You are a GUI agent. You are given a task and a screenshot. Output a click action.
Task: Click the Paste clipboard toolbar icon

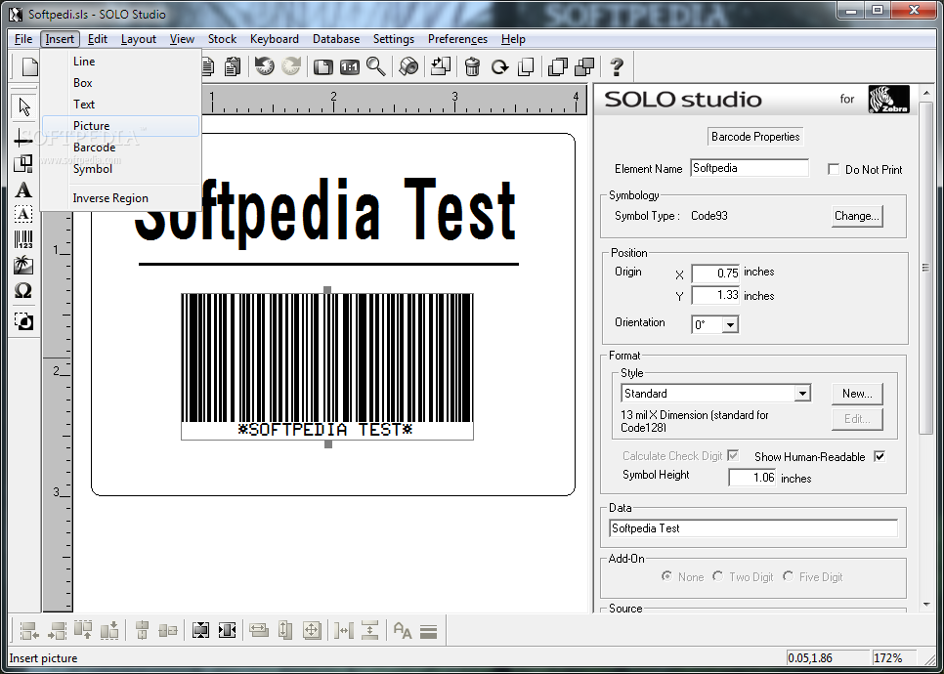click(233, 66)
